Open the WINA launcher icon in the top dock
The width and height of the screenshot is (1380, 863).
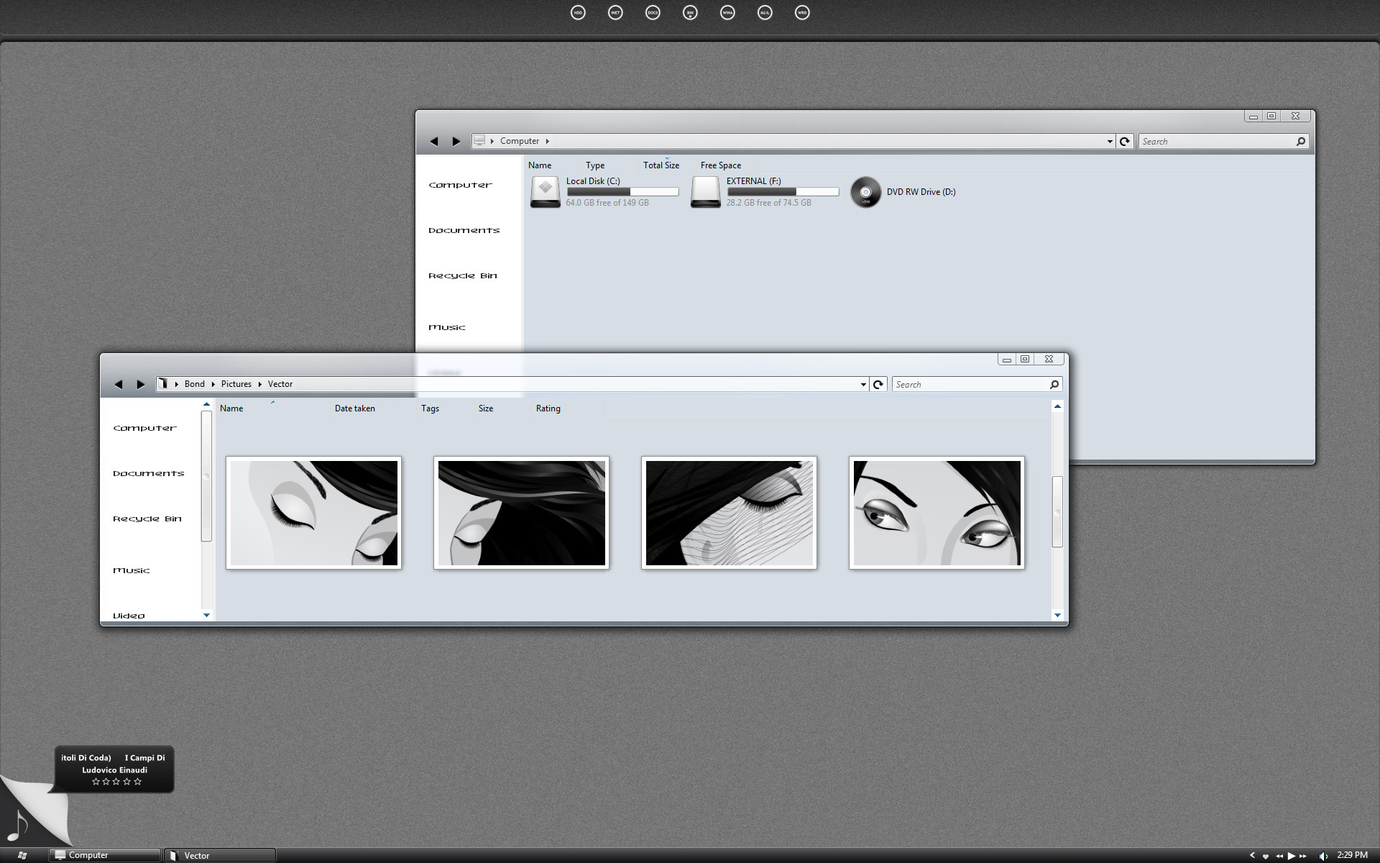727,12
